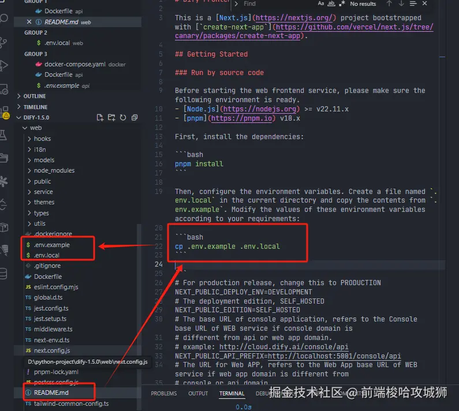Open jest.config.ts file
This screenshot has height=411, width=459.
pos(51,309)
